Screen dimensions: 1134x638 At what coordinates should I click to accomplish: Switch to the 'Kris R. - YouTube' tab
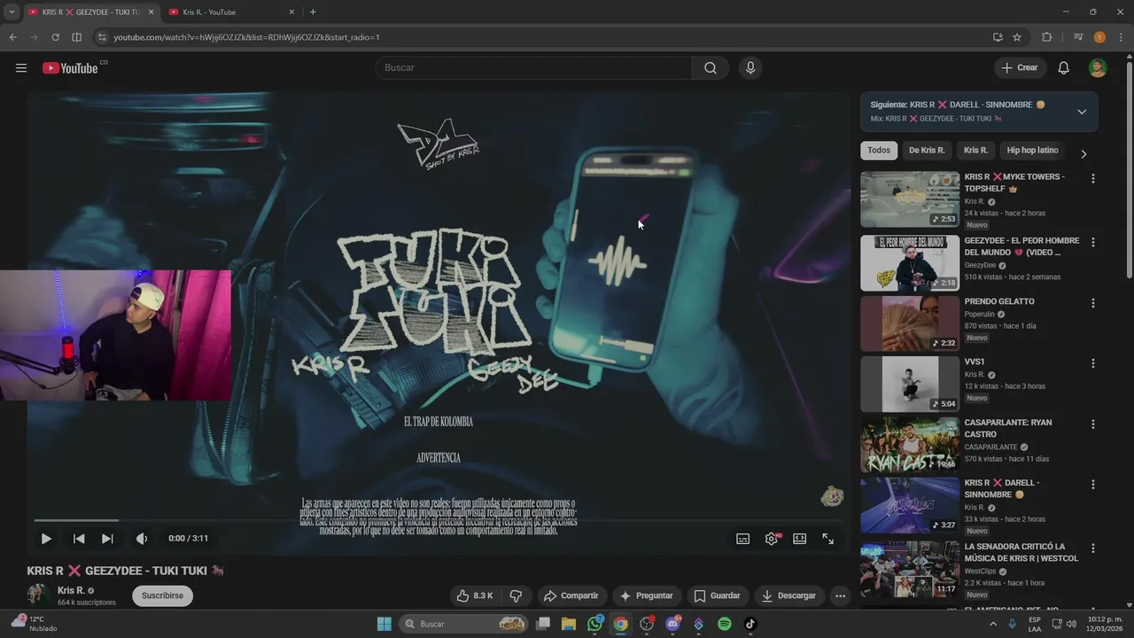[230, 12]
